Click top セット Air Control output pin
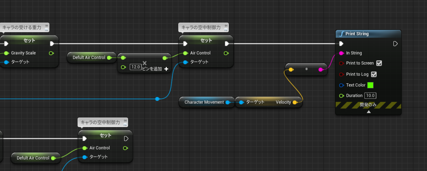This screenshot has height=171, width=427. point(226,53)
